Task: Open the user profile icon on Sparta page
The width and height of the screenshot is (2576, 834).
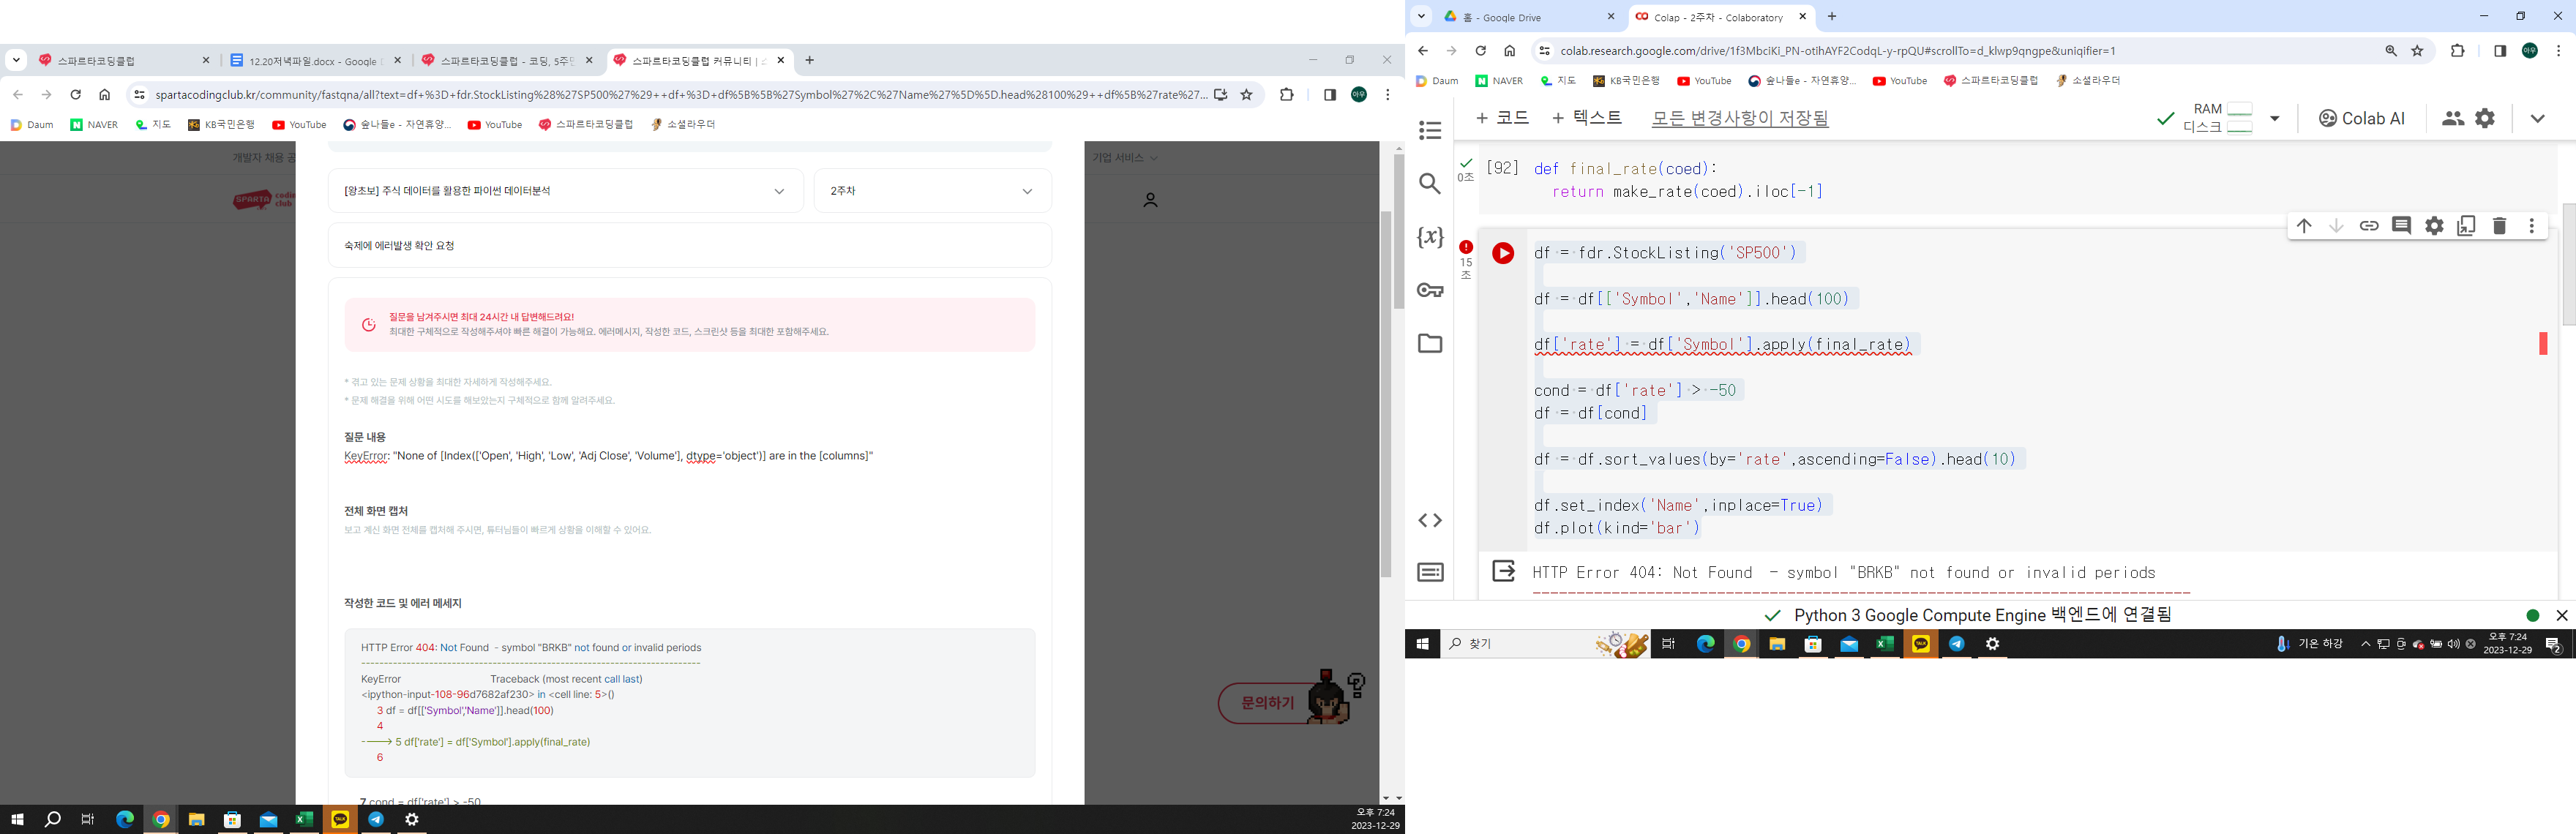Action: click(1150, 200)
